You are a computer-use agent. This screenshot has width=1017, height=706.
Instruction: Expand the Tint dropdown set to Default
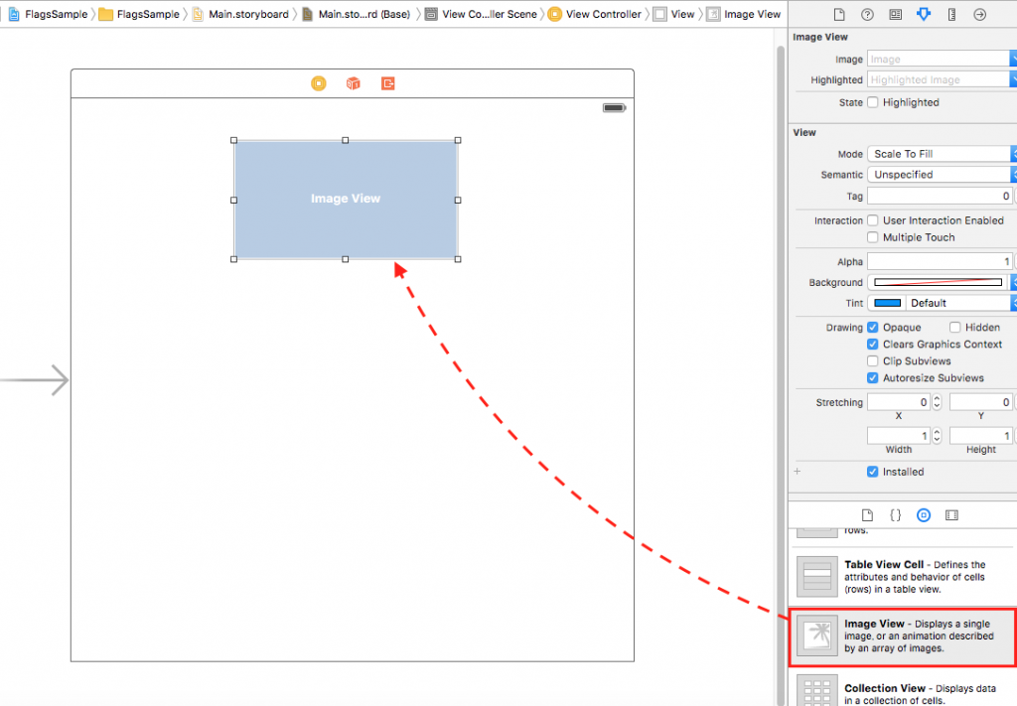(x=958, y=303)
